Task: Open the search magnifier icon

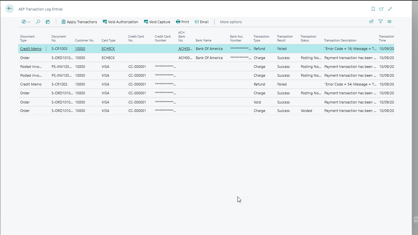Action: 38,22
